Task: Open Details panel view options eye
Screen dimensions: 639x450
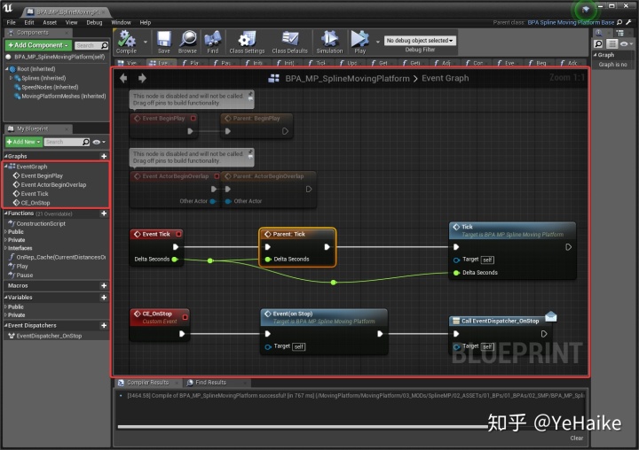Action: tap(627, 43)
